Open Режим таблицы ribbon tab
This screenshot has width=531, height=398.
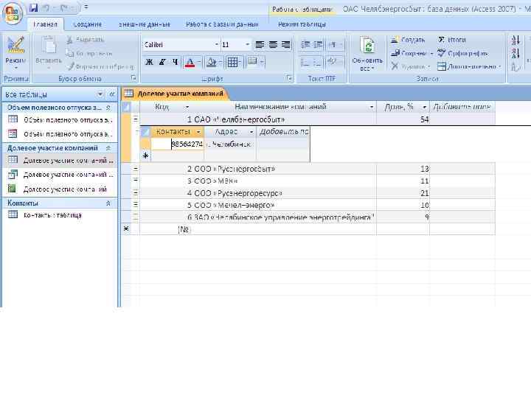coord(302,24)
